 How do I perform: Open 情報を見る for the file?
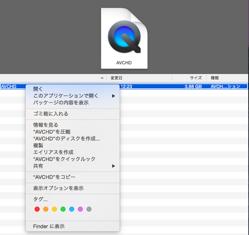coord(45,125)
